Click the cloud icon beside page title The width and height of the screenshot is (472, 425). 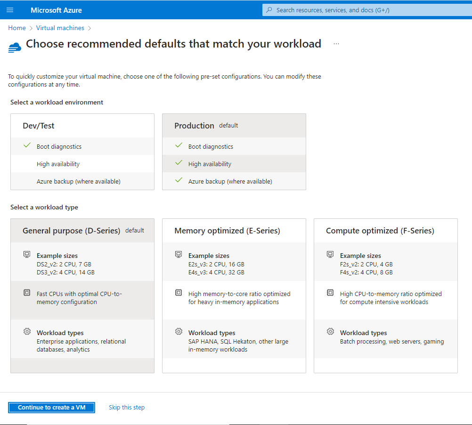pos(15,46)
